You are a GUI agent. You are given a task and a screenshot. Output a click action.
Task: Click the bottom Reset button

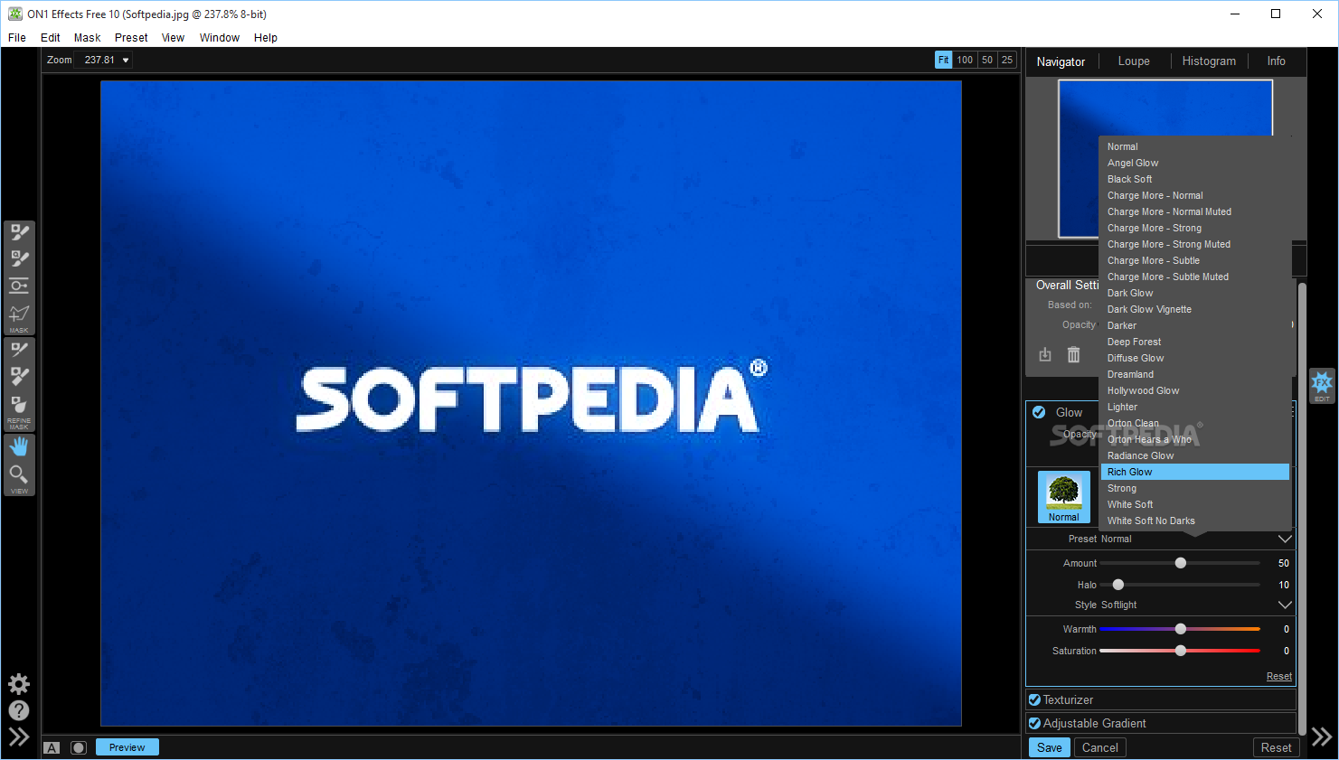1276,747
